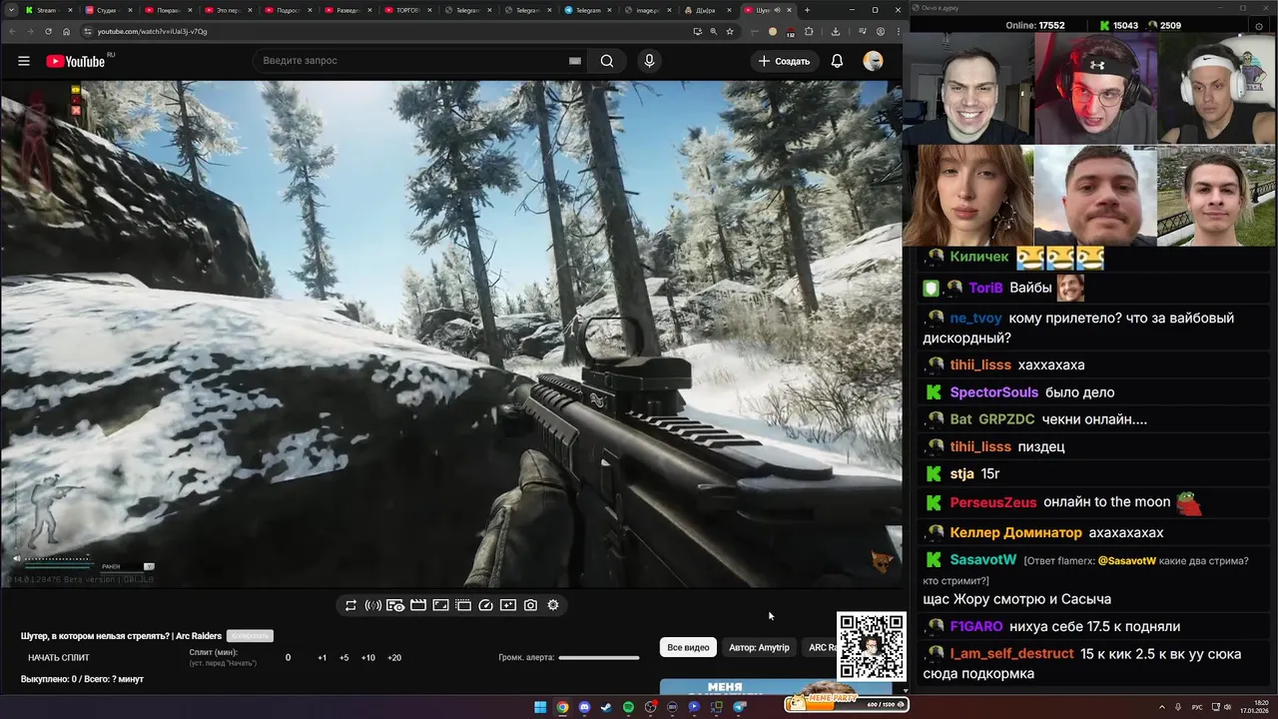Open the on-screen keyboard icon in search box
1278x719 pixels.
pos(575,61)
